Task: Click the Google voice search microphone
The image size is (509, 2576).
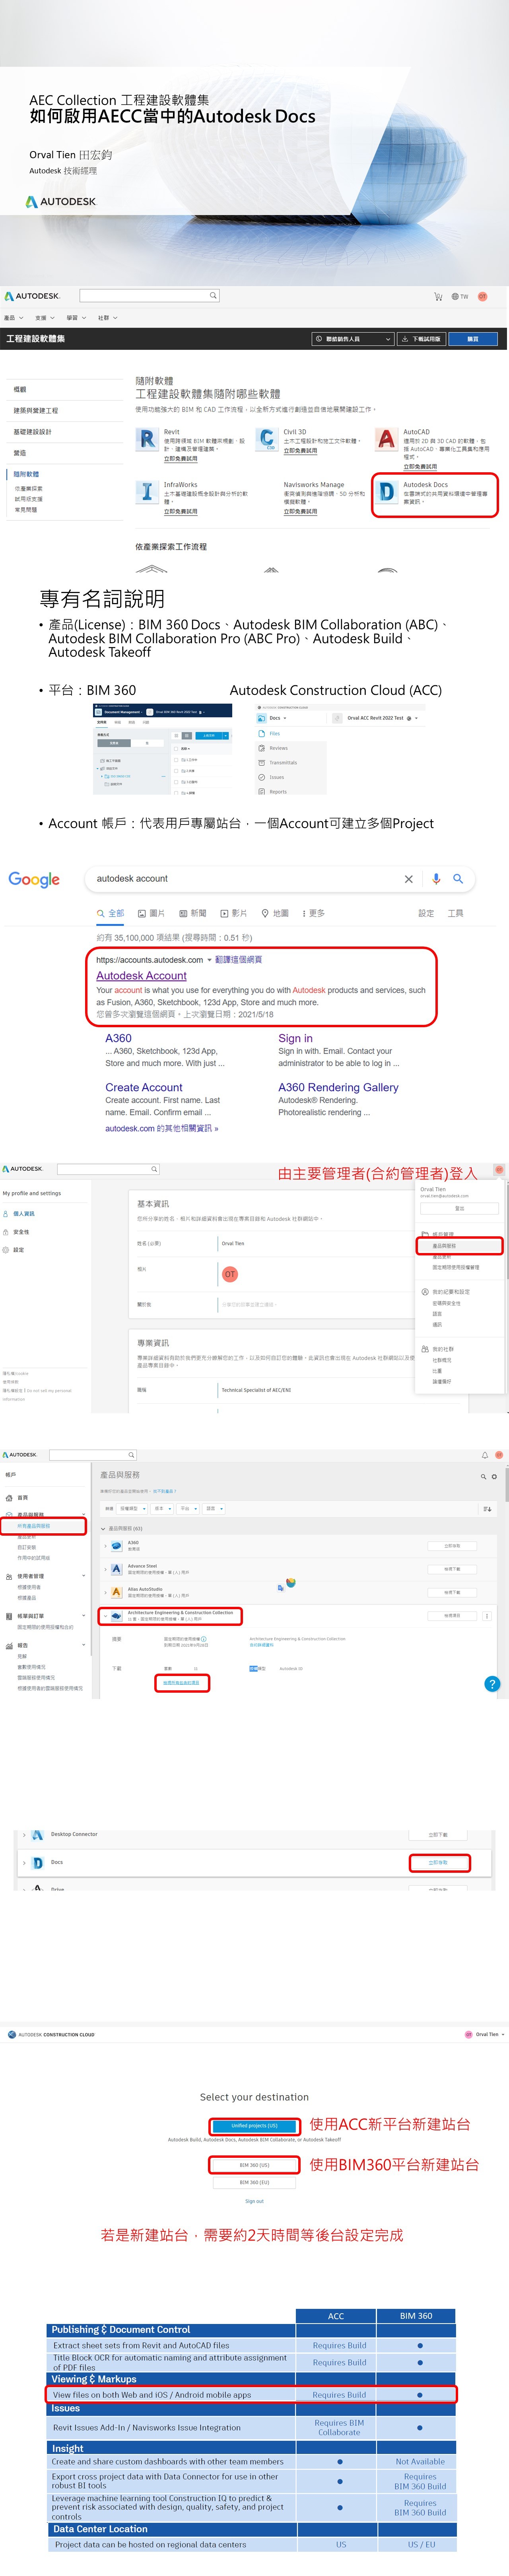Action: pos(436,879)
